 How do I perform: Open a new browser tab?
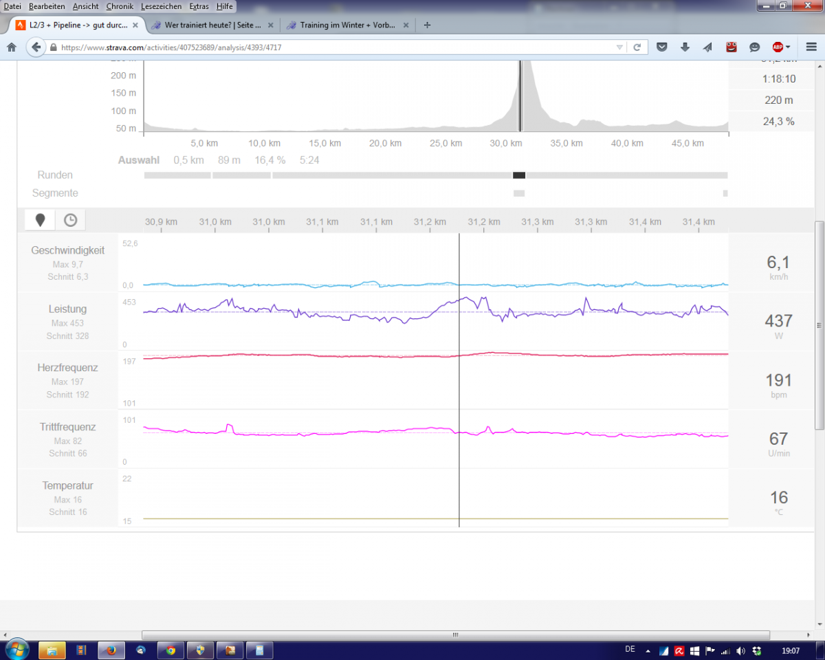pyautogui.click(x=427, y=25)
